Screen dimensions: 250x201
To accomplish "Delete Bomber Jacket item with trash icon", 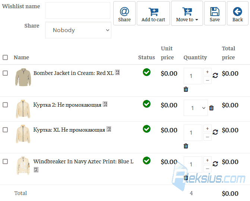I will click(186, 89).
